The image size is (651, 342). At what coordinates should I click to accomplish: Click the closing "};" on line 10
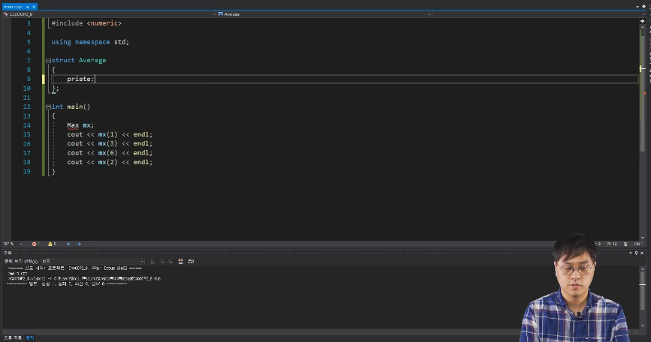56,88
